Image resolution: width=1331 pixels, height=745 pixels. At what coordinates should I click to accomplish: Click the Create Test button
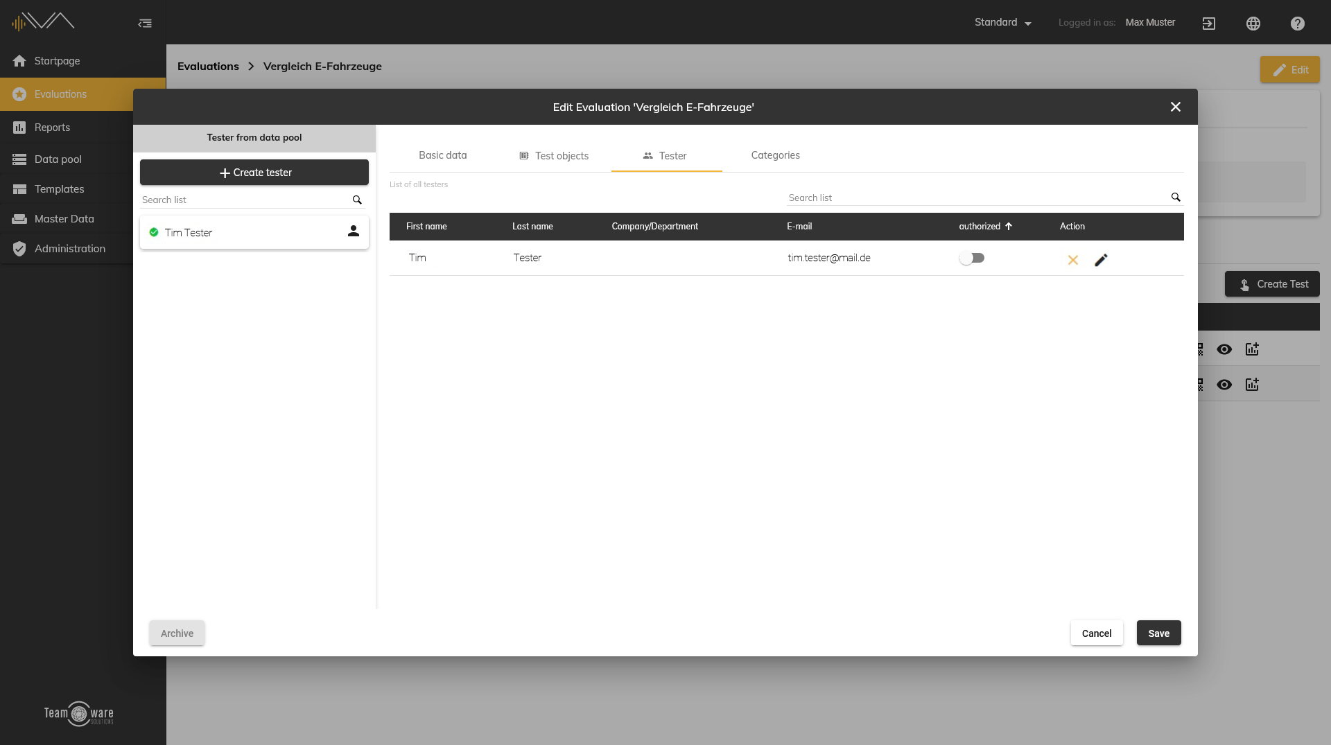[1272, 284]
